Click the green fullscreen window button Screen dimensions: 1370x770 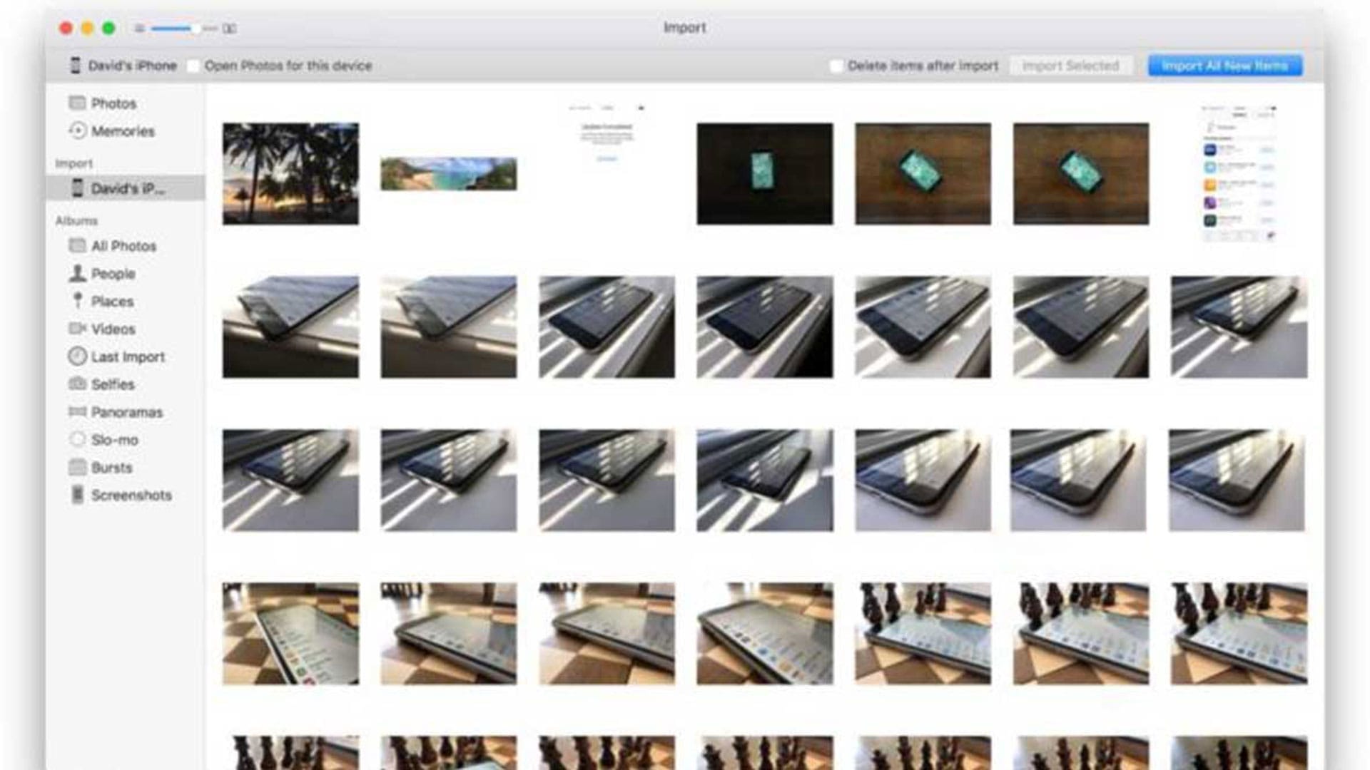[x=108, y=29]
